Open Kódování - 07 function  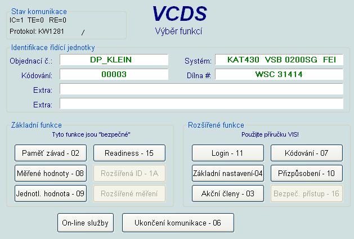click(x=307, y=153)
